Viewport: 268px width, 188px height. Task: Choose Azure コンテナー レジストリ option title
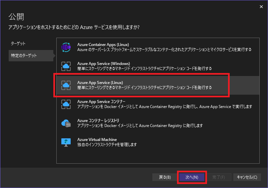[x=98, y=120]
